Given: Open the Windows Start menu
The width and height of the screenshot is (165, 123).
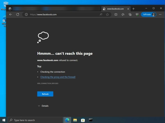Looking at the screenshot, I should click(4, 120).
